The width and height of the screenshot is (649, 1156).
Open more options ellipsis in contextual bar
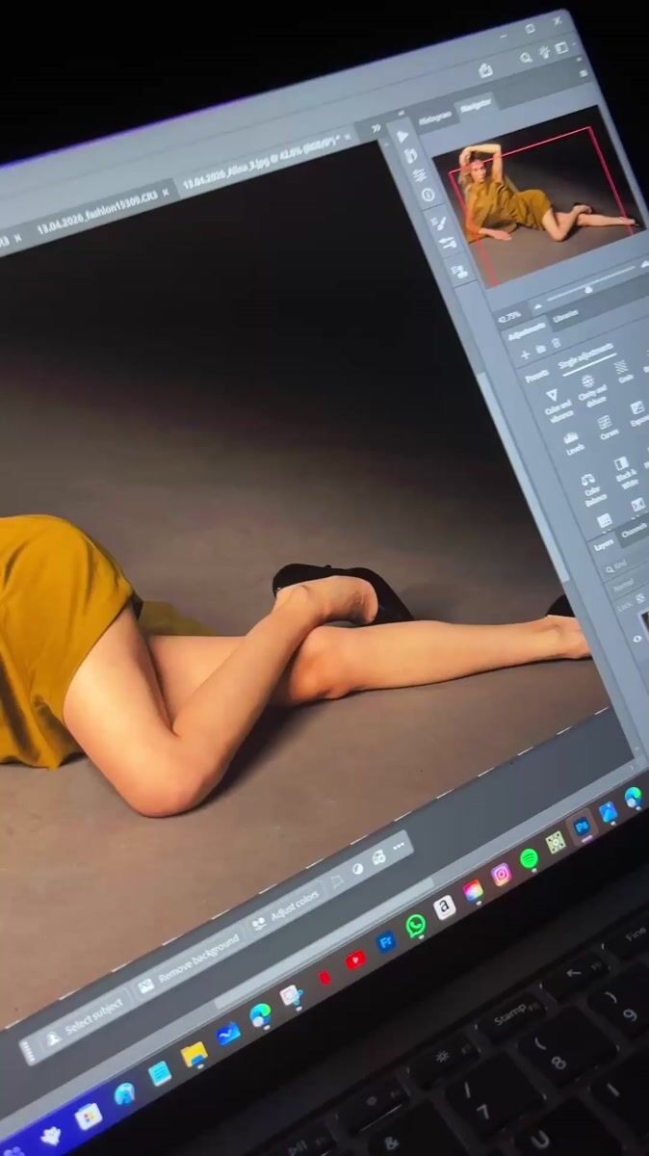[x=400, y=848]
